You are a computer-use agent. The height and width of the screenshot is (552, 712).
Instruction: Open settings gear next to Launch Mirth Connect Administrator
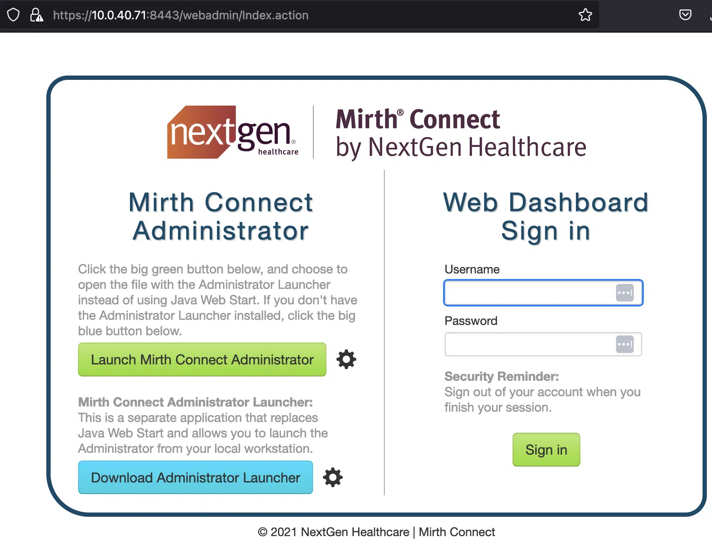346,360
